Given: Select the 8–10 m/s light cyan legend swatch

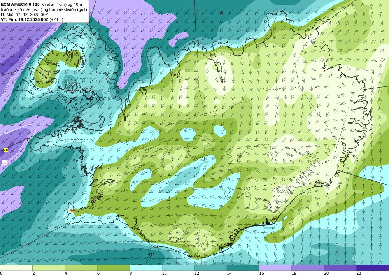Looking at the screenshot, I should click(x=146, y=267).
